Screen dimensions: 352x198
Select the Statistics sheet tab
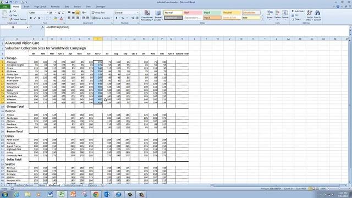tap(92, 185)
